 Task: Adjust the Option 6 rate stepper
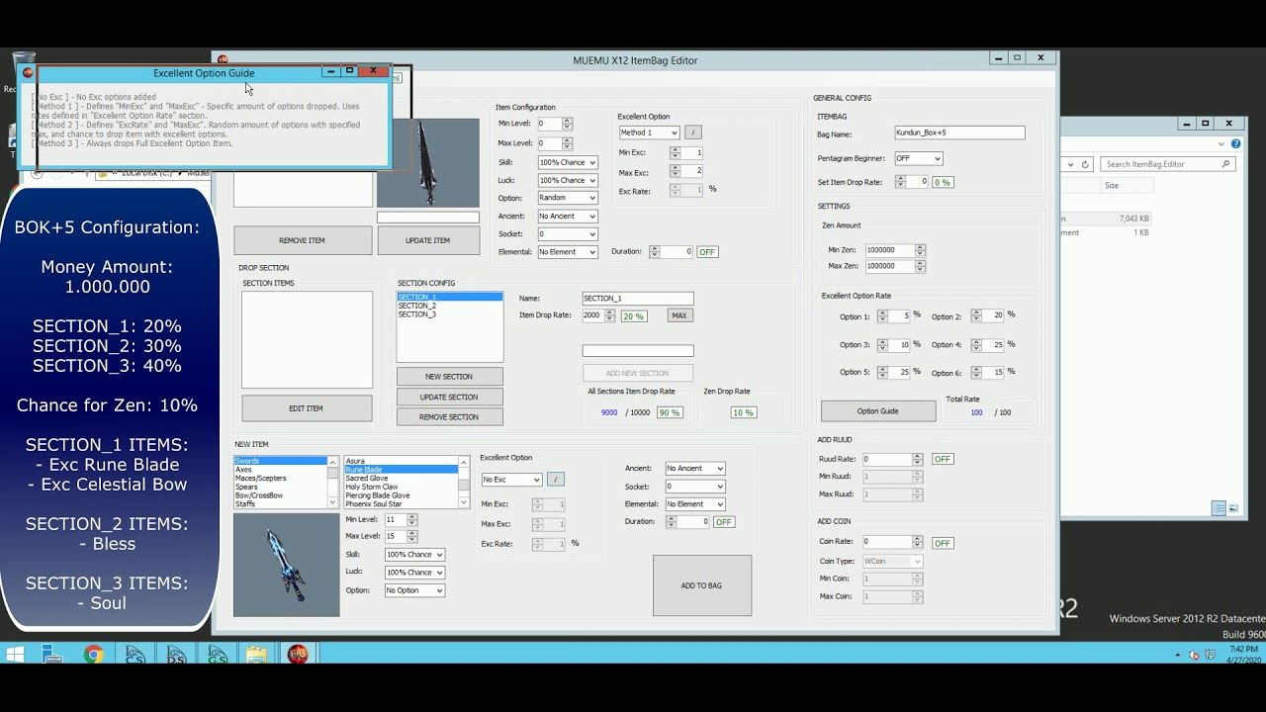coord(976,373)
